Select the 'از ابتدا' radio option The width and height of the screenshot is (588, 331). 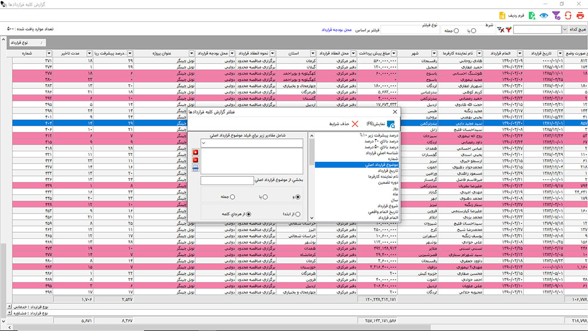click(298, 214)
